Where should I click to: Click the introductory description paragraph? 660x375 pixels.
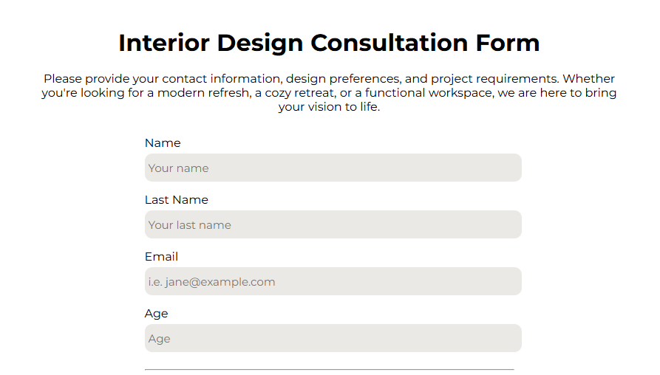[x=329, y=93]
